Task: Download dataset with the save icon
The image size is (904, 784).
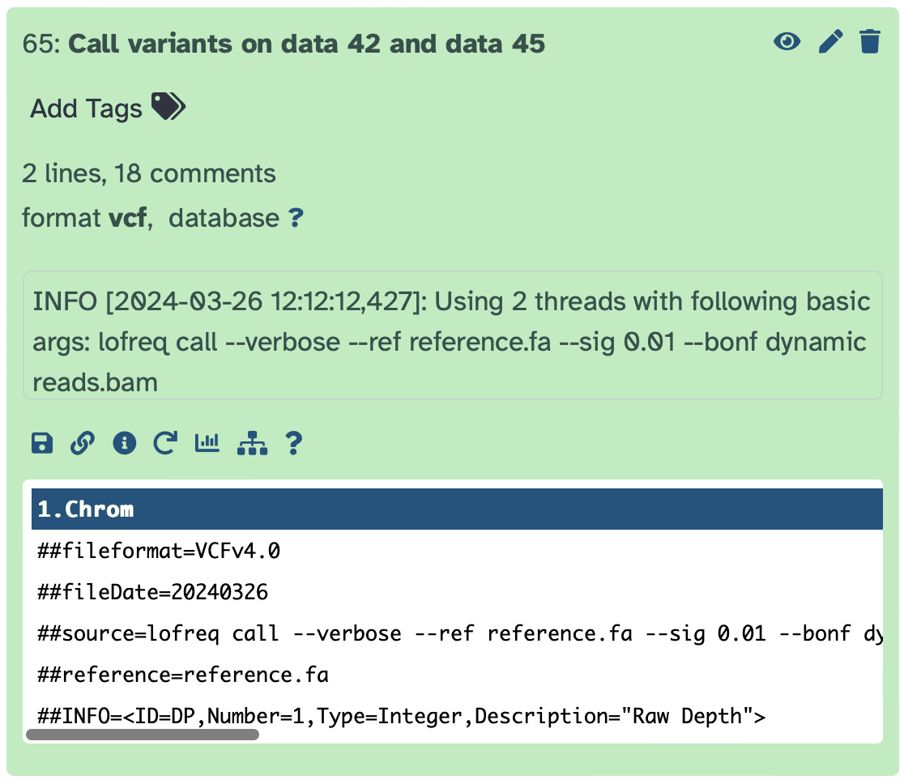Action: point(41,443)
